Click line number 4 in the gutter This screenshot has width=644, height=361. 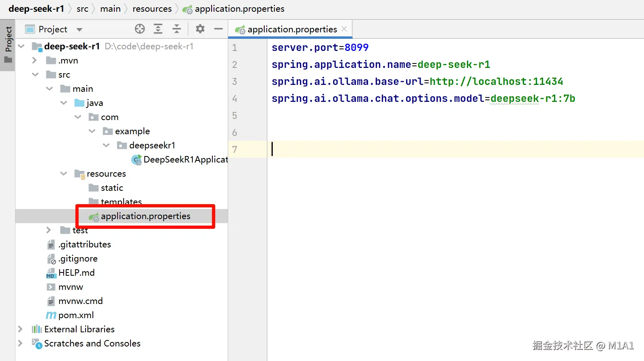235,99
